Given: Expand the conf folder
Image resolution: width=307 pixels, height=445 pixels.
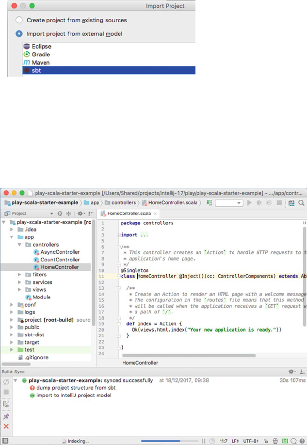Looking at the screenshot, I should click(x=12, y=305).
